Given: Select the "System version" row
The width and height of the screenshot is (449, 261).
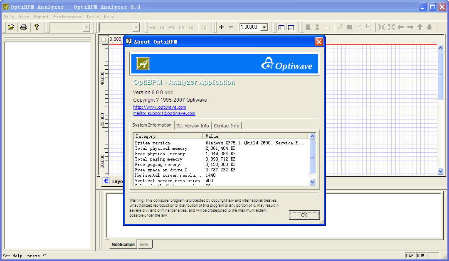Looking at the screenshot, I should [221, 143].
